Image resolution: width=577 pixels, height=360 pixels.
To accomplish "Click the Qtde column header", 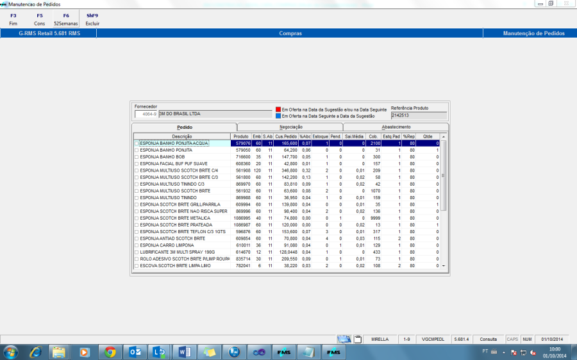I will 428,137.
